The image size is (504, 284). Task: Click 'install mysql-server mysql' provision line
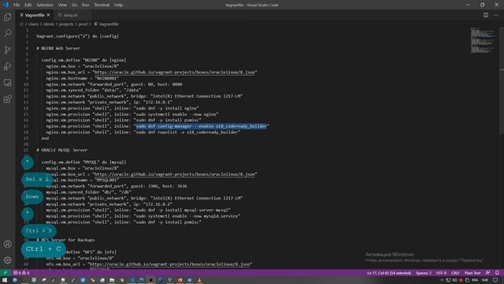click(x=138, y=210)
